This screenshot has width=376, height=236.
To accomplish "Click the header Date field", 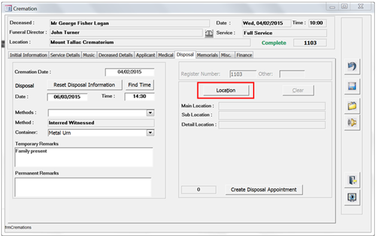I will (266, 23).
